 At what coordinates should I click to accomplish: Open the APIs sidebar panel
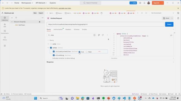(x=5, y=25)
